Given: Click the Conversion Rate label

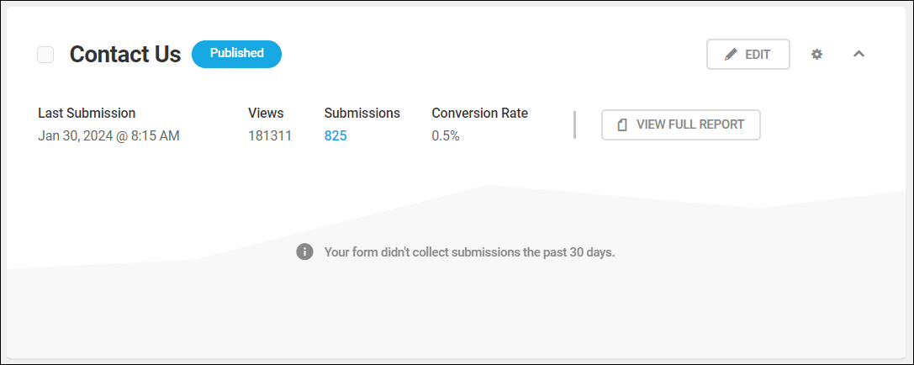Looking at the screenshot, I should [480, 113].
